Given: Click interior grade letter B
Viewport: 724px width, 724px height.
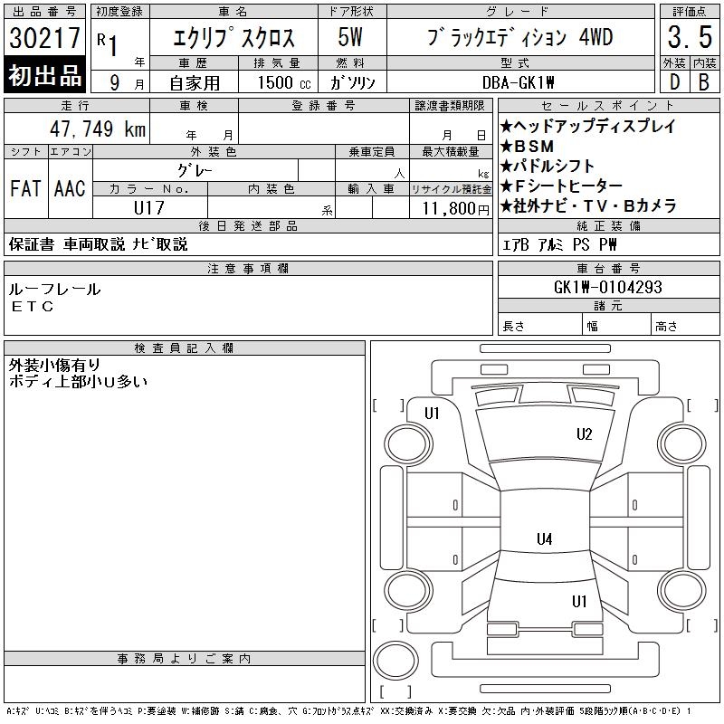Looking at the screenshot, I should point(704,82).
